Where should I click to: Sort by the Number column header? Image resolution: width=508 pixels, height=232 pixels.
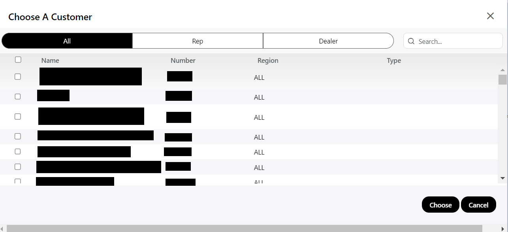click(183, 60)
